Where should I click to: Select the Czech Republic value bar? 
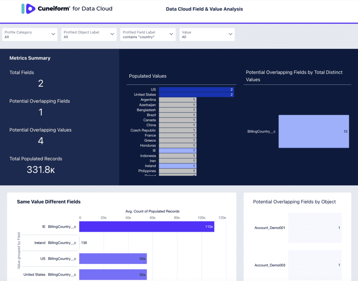point(178,130)
